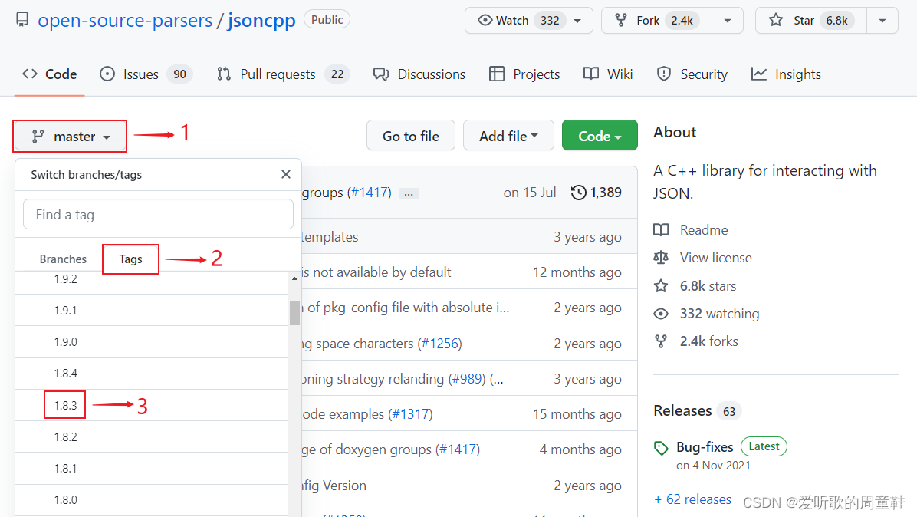Screen dimensions: 917x517
Task: Focus the Find a tag field
Action: 158,215
